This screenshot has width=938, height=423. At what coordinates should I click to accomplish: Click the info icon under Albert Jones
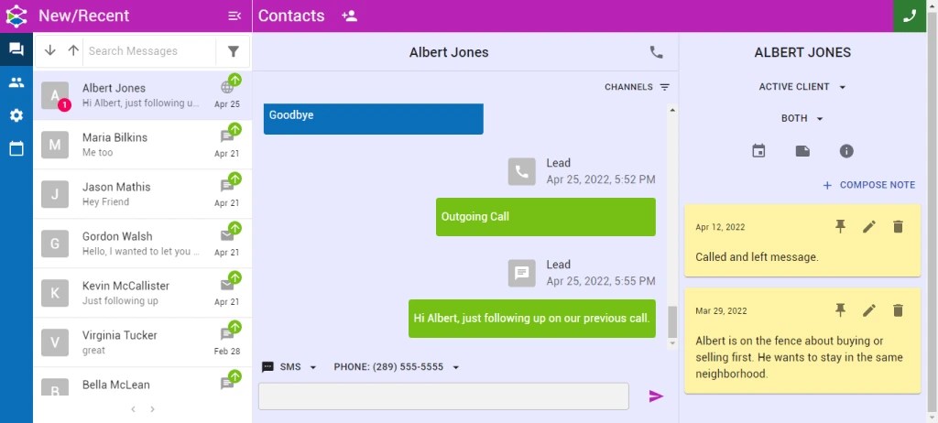click(x=846, y=151)
